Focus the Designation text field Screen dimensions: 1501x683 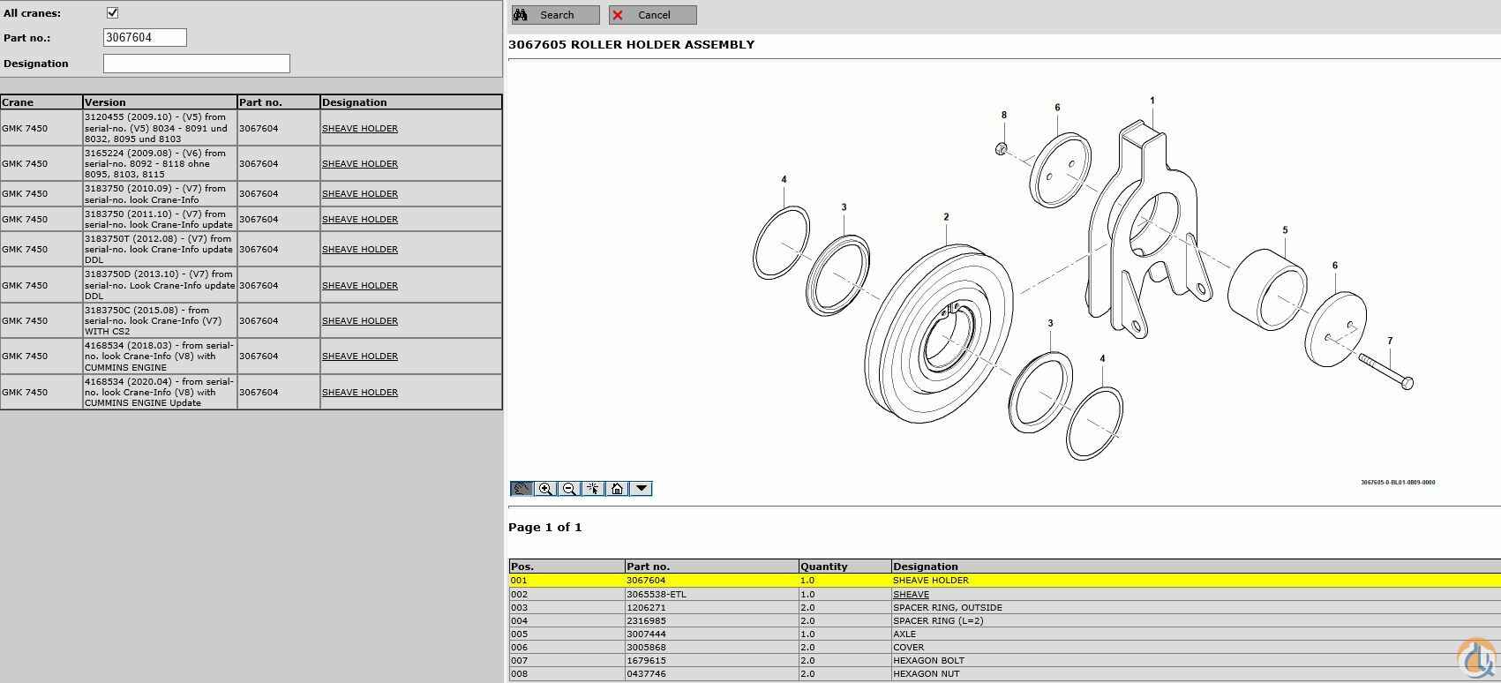click(196, 64)
